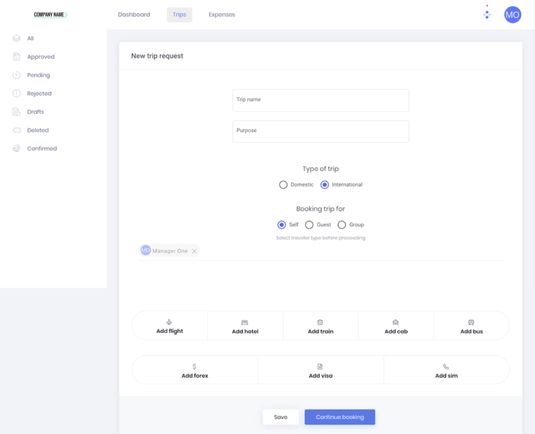Click the Drafts file icon in sidebar
This screenshot has width=535, height=434.
coord(16,112)
